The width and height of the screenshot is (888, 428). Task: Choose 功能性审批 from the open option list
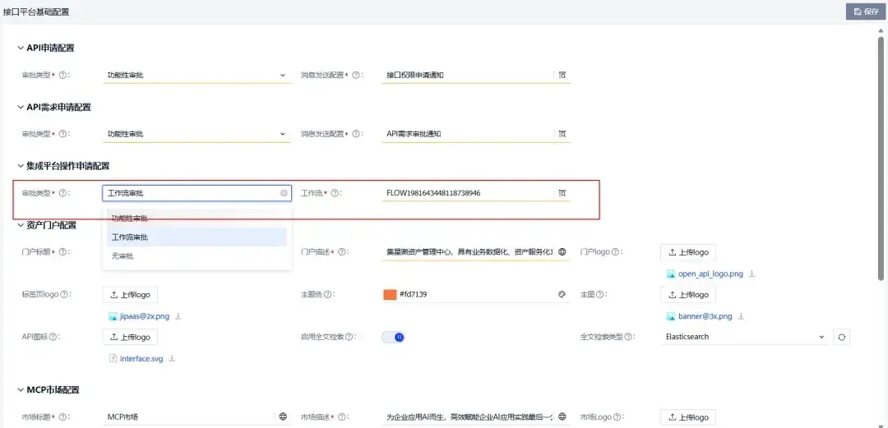[x=197, y=218]
